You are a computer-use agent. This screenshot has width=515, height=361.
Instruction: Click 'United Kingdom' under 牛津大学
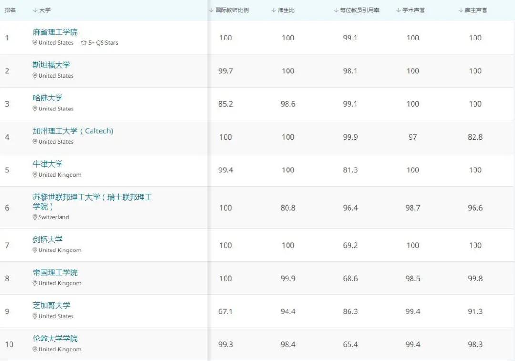[60, 175]
